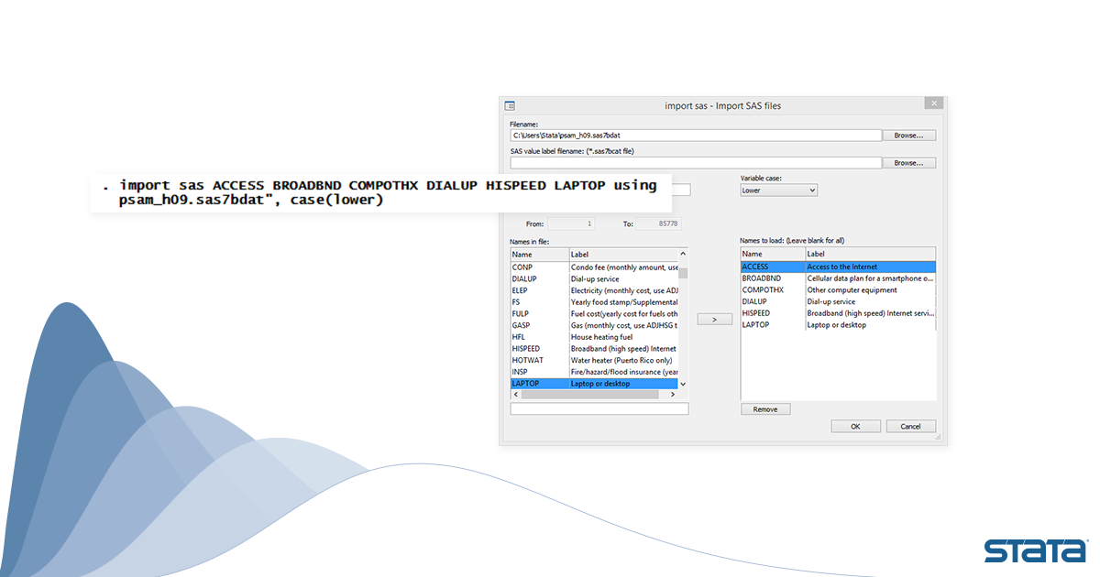Click the left arrow of the horizontal scrollbar

click(515, 394)
